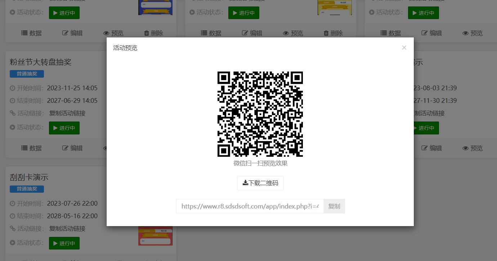Viewport: 497px width, 261px height.
Task: Click start time 2023-07-26 22:00
Action: pos(72,203)
